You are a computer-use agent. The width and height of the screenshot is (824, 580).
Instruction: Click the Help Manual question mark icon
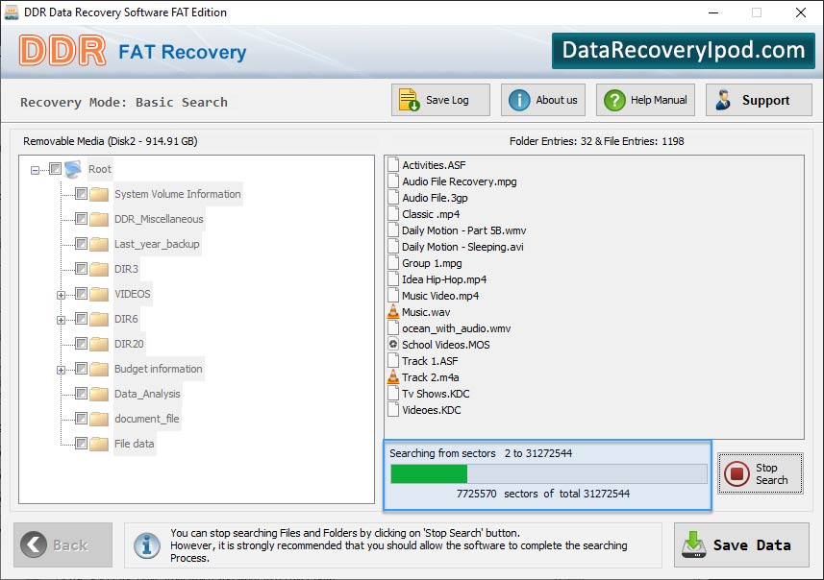pos(614,100)
